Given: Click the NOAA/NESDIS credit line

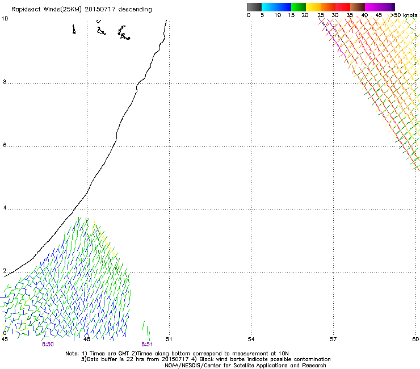Looking at the screenshot, I should coord(245,366).
